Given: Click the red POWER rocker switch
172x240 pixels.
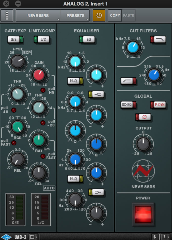Looking at the screenshot, I should 143,214.
